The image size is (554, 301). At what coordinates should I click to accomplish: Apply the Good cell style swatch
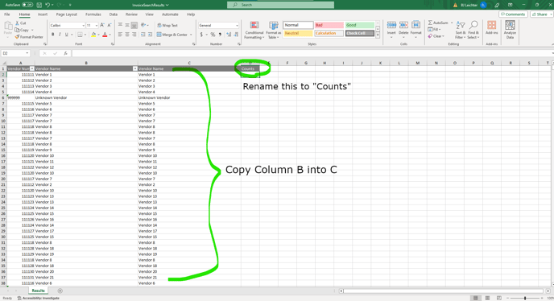359,25
